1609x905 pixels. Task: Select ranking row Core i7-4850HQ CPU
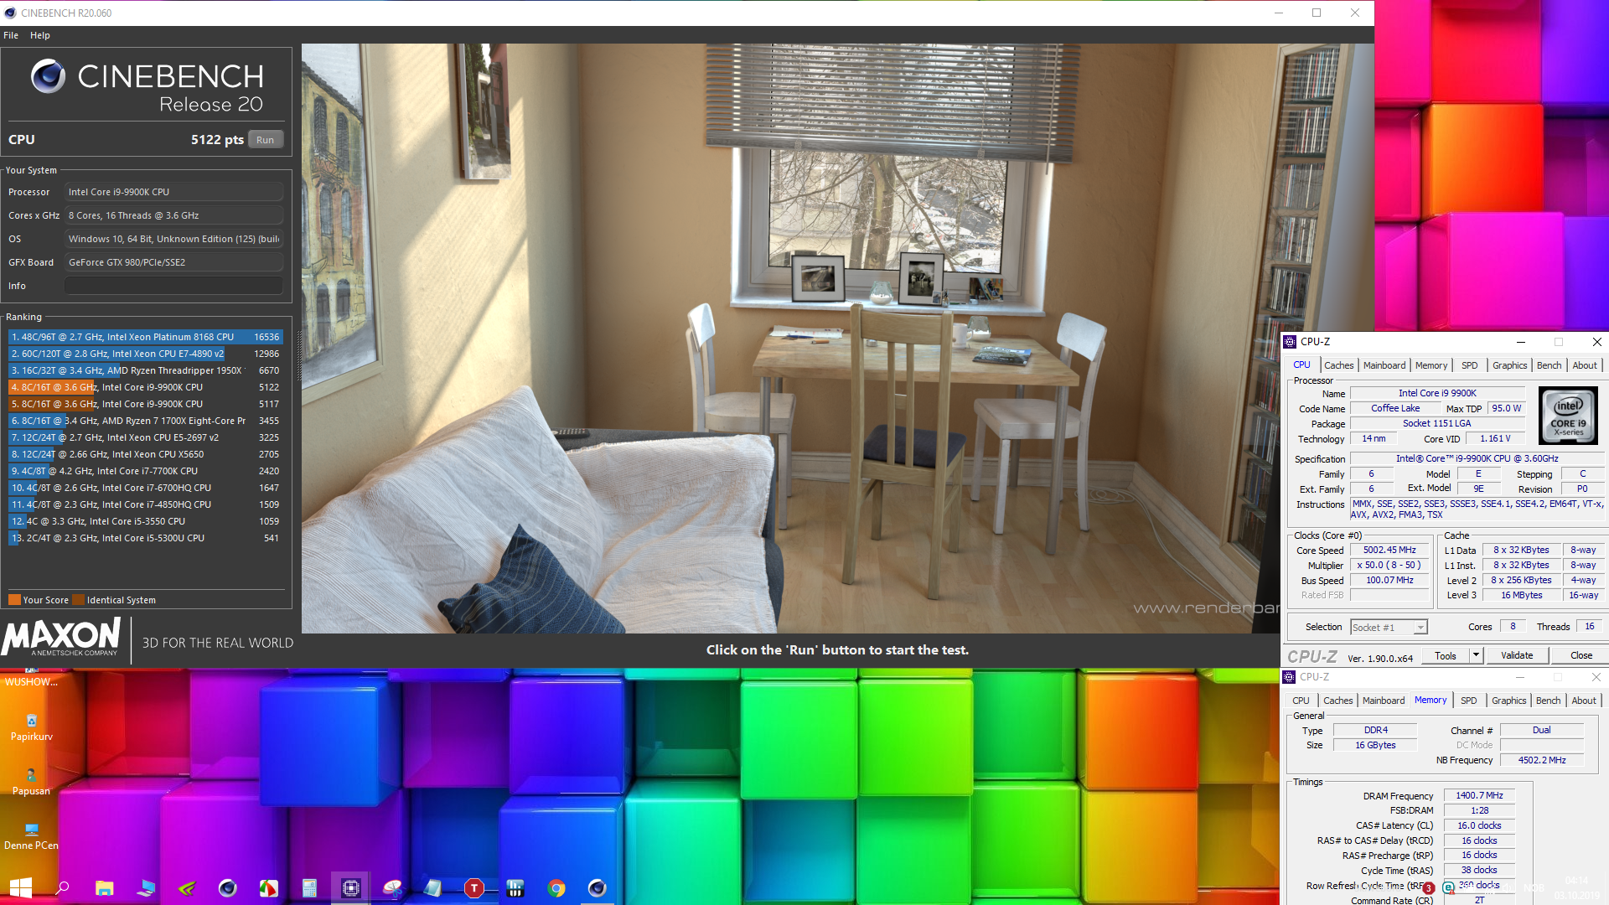click(x=146, y=504)
